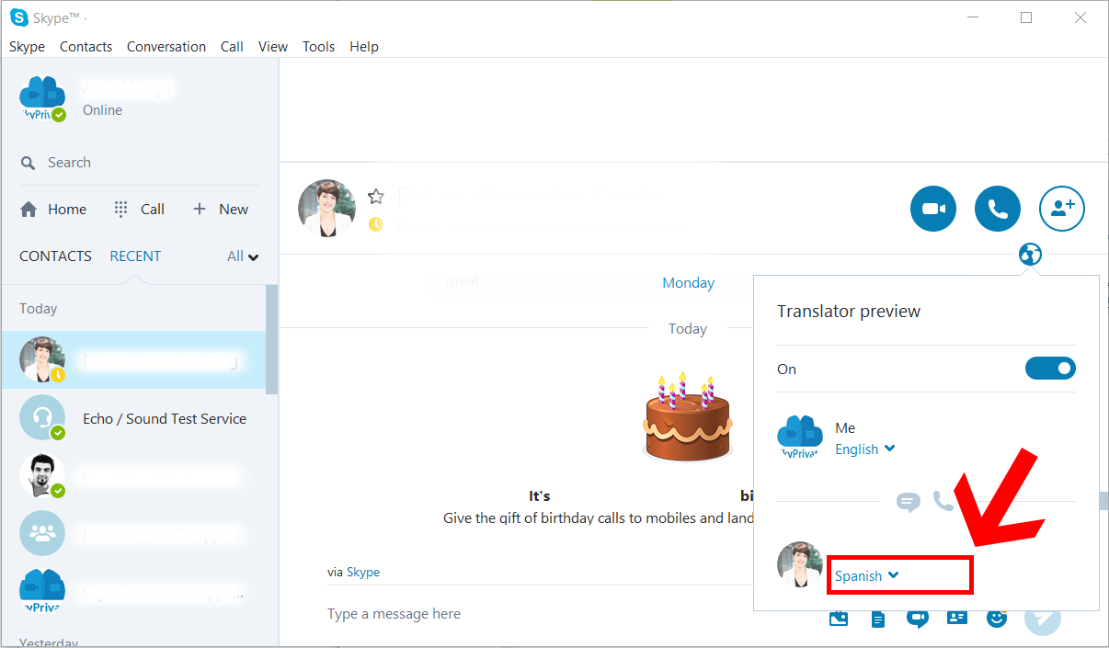Change my language from English

pos(864,449)
